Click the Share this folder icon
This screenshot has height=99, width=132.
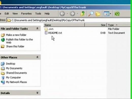point(3,46)
